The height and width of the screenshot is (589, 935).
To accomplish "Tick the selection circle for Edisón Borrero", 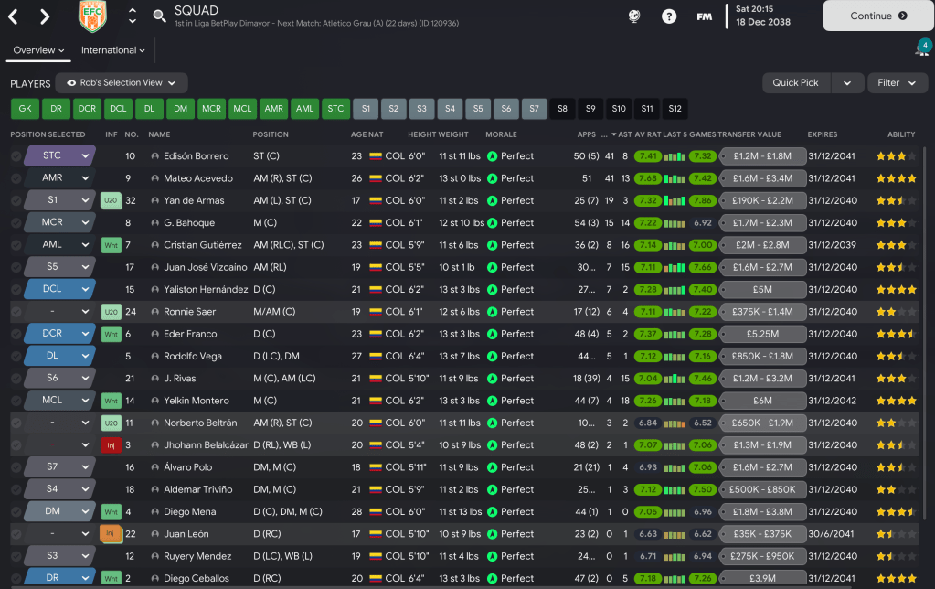I will 16,156.
